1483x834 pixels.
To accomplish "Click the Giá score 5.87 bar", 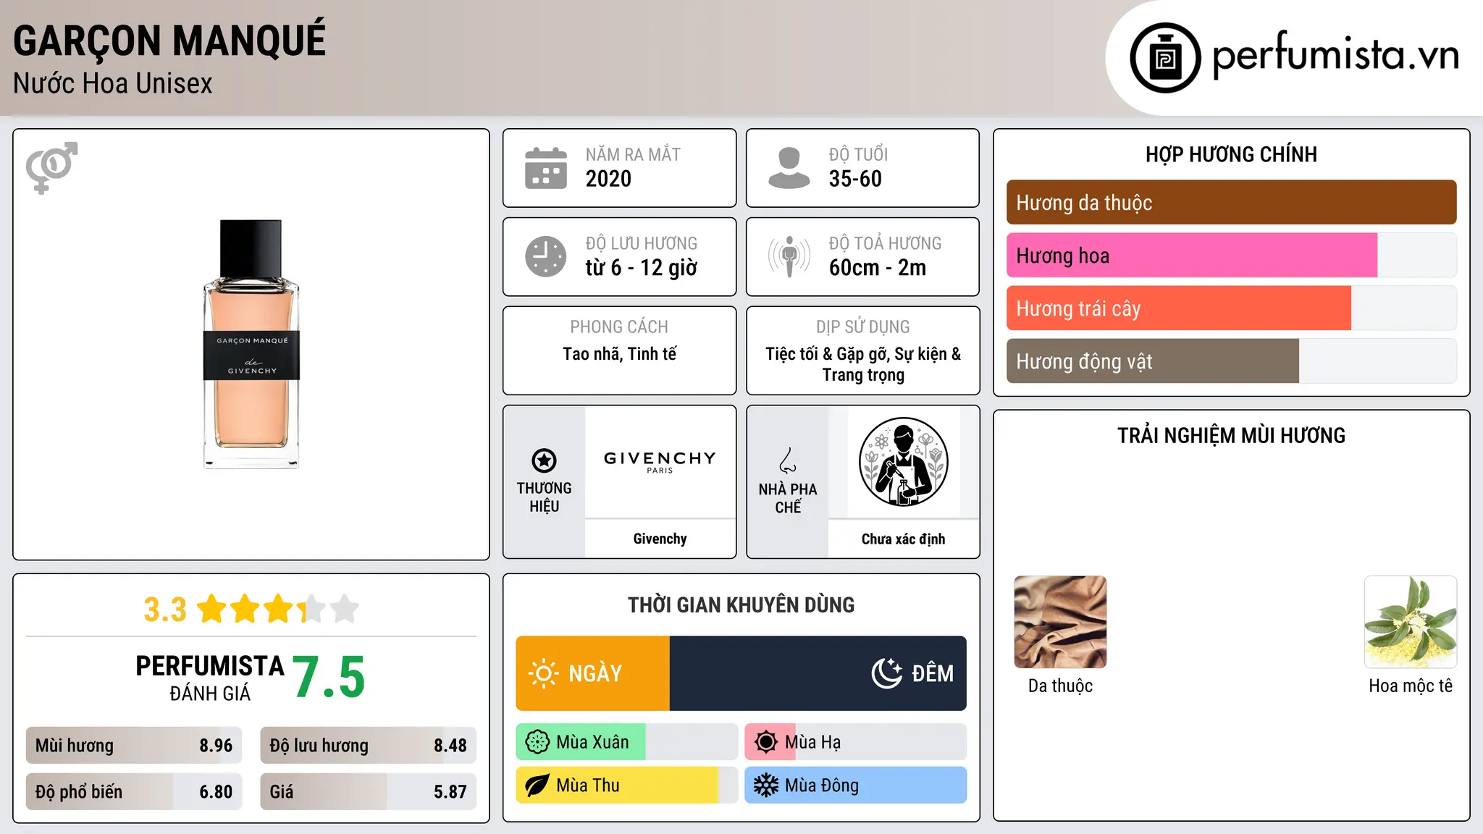I will [x=368, y=792].
